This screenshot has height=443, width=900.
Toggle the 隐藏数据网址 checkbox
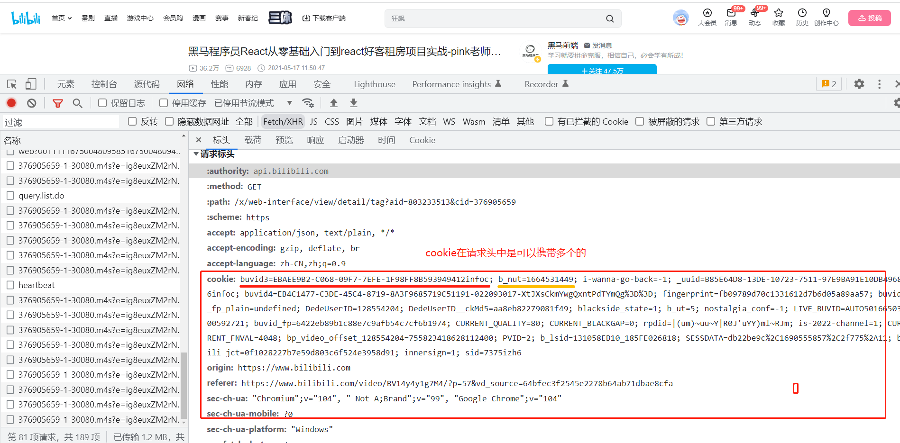point(169,121)
